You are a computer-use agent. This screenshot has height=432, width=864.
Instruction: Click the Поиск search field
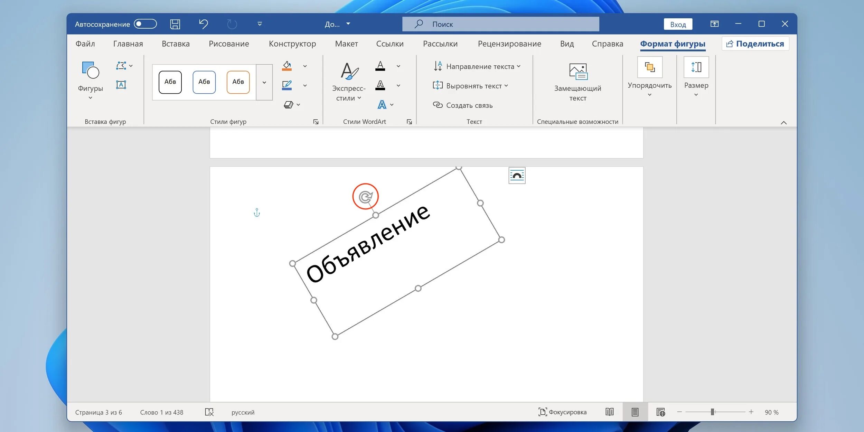500,24
